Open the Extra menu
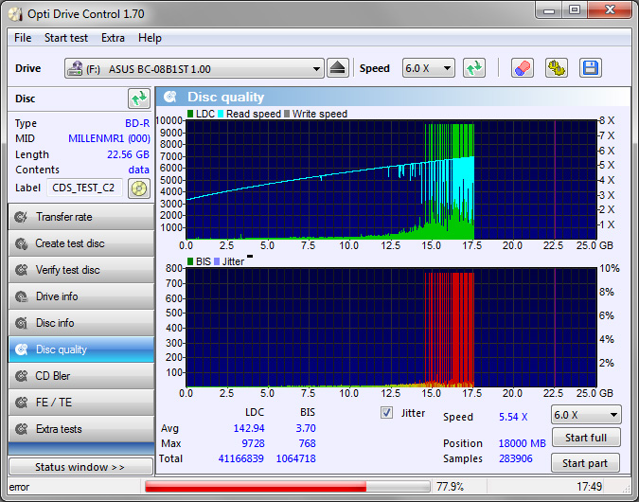 click(113, 38)
